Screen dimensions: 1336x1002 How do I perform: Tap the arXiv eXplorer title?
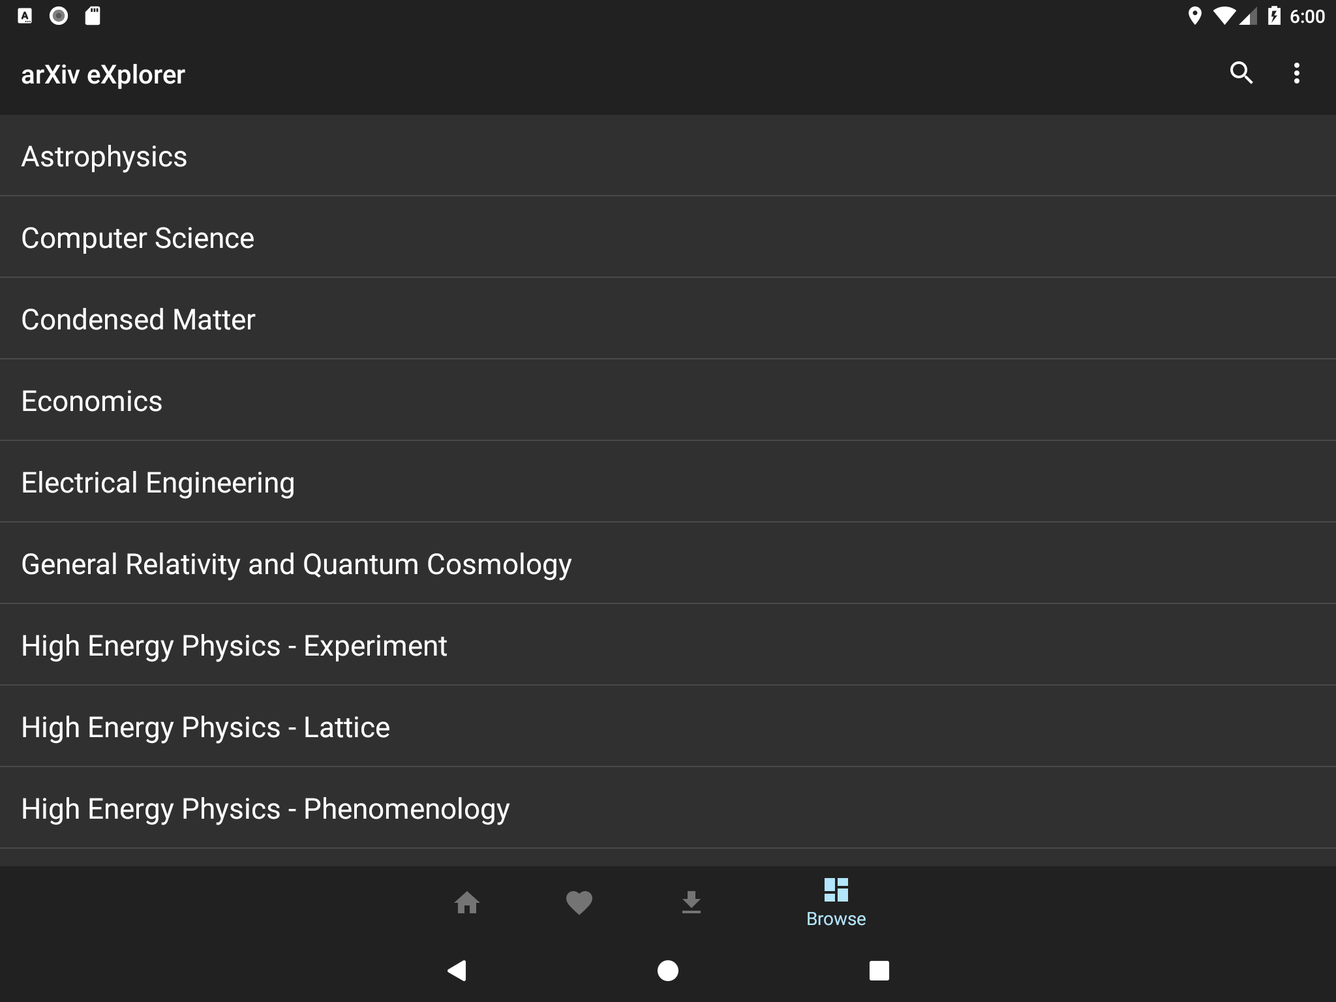(x=103, y=75)
